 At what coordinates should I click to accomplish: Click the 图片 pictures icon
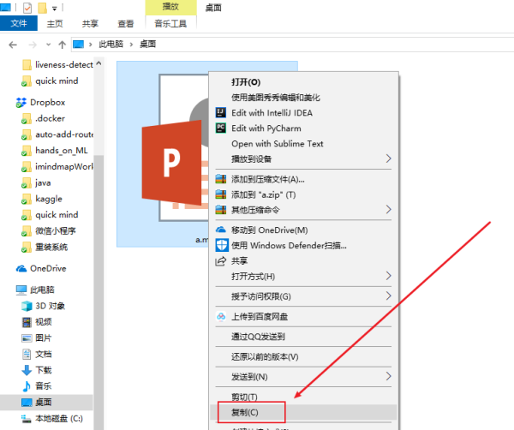coord(27,338)
